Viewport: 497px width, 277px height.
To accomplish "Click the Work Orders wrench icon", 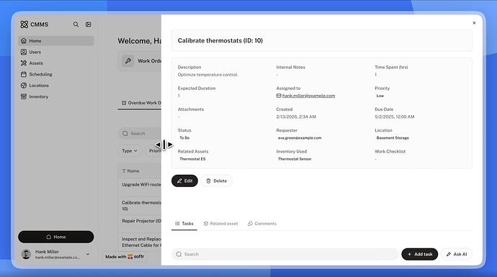I will coord(128,60).
